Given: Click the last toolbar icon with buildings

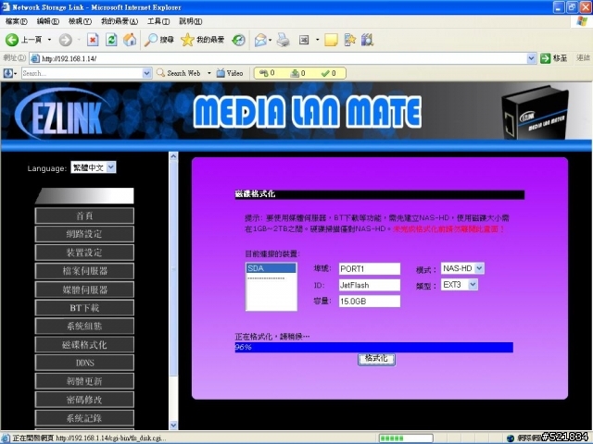Looking at the screenshot, I should coord(367,40).
